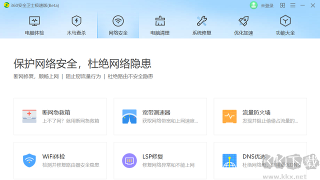Click the DNS优选 globe icon
320x180 pixels.
pyautogui.click(x=229, y=160)
